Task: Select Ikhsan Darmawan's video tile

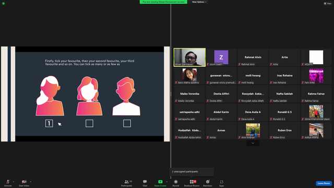Action: coord(189,57)
